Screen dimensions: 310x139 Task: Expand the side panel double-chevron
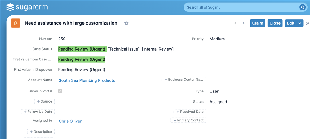click(308, 23)
